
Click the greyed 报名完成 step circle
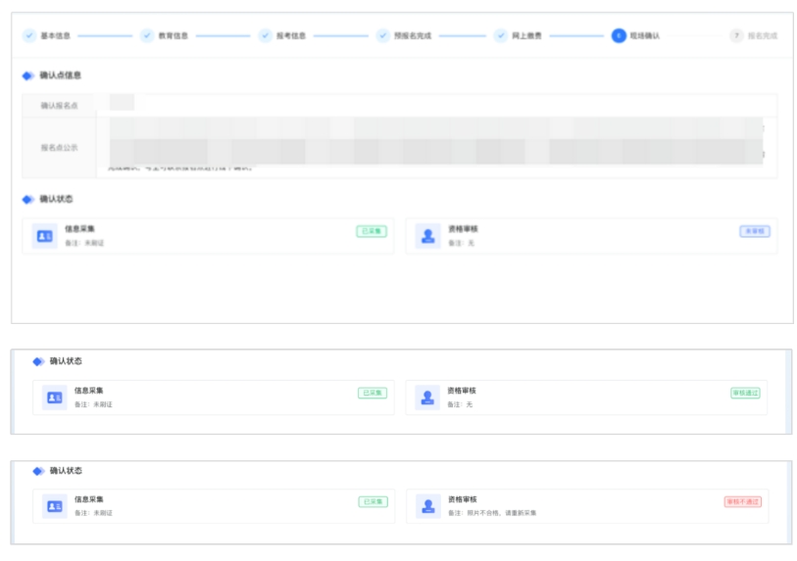pos(736,35)
